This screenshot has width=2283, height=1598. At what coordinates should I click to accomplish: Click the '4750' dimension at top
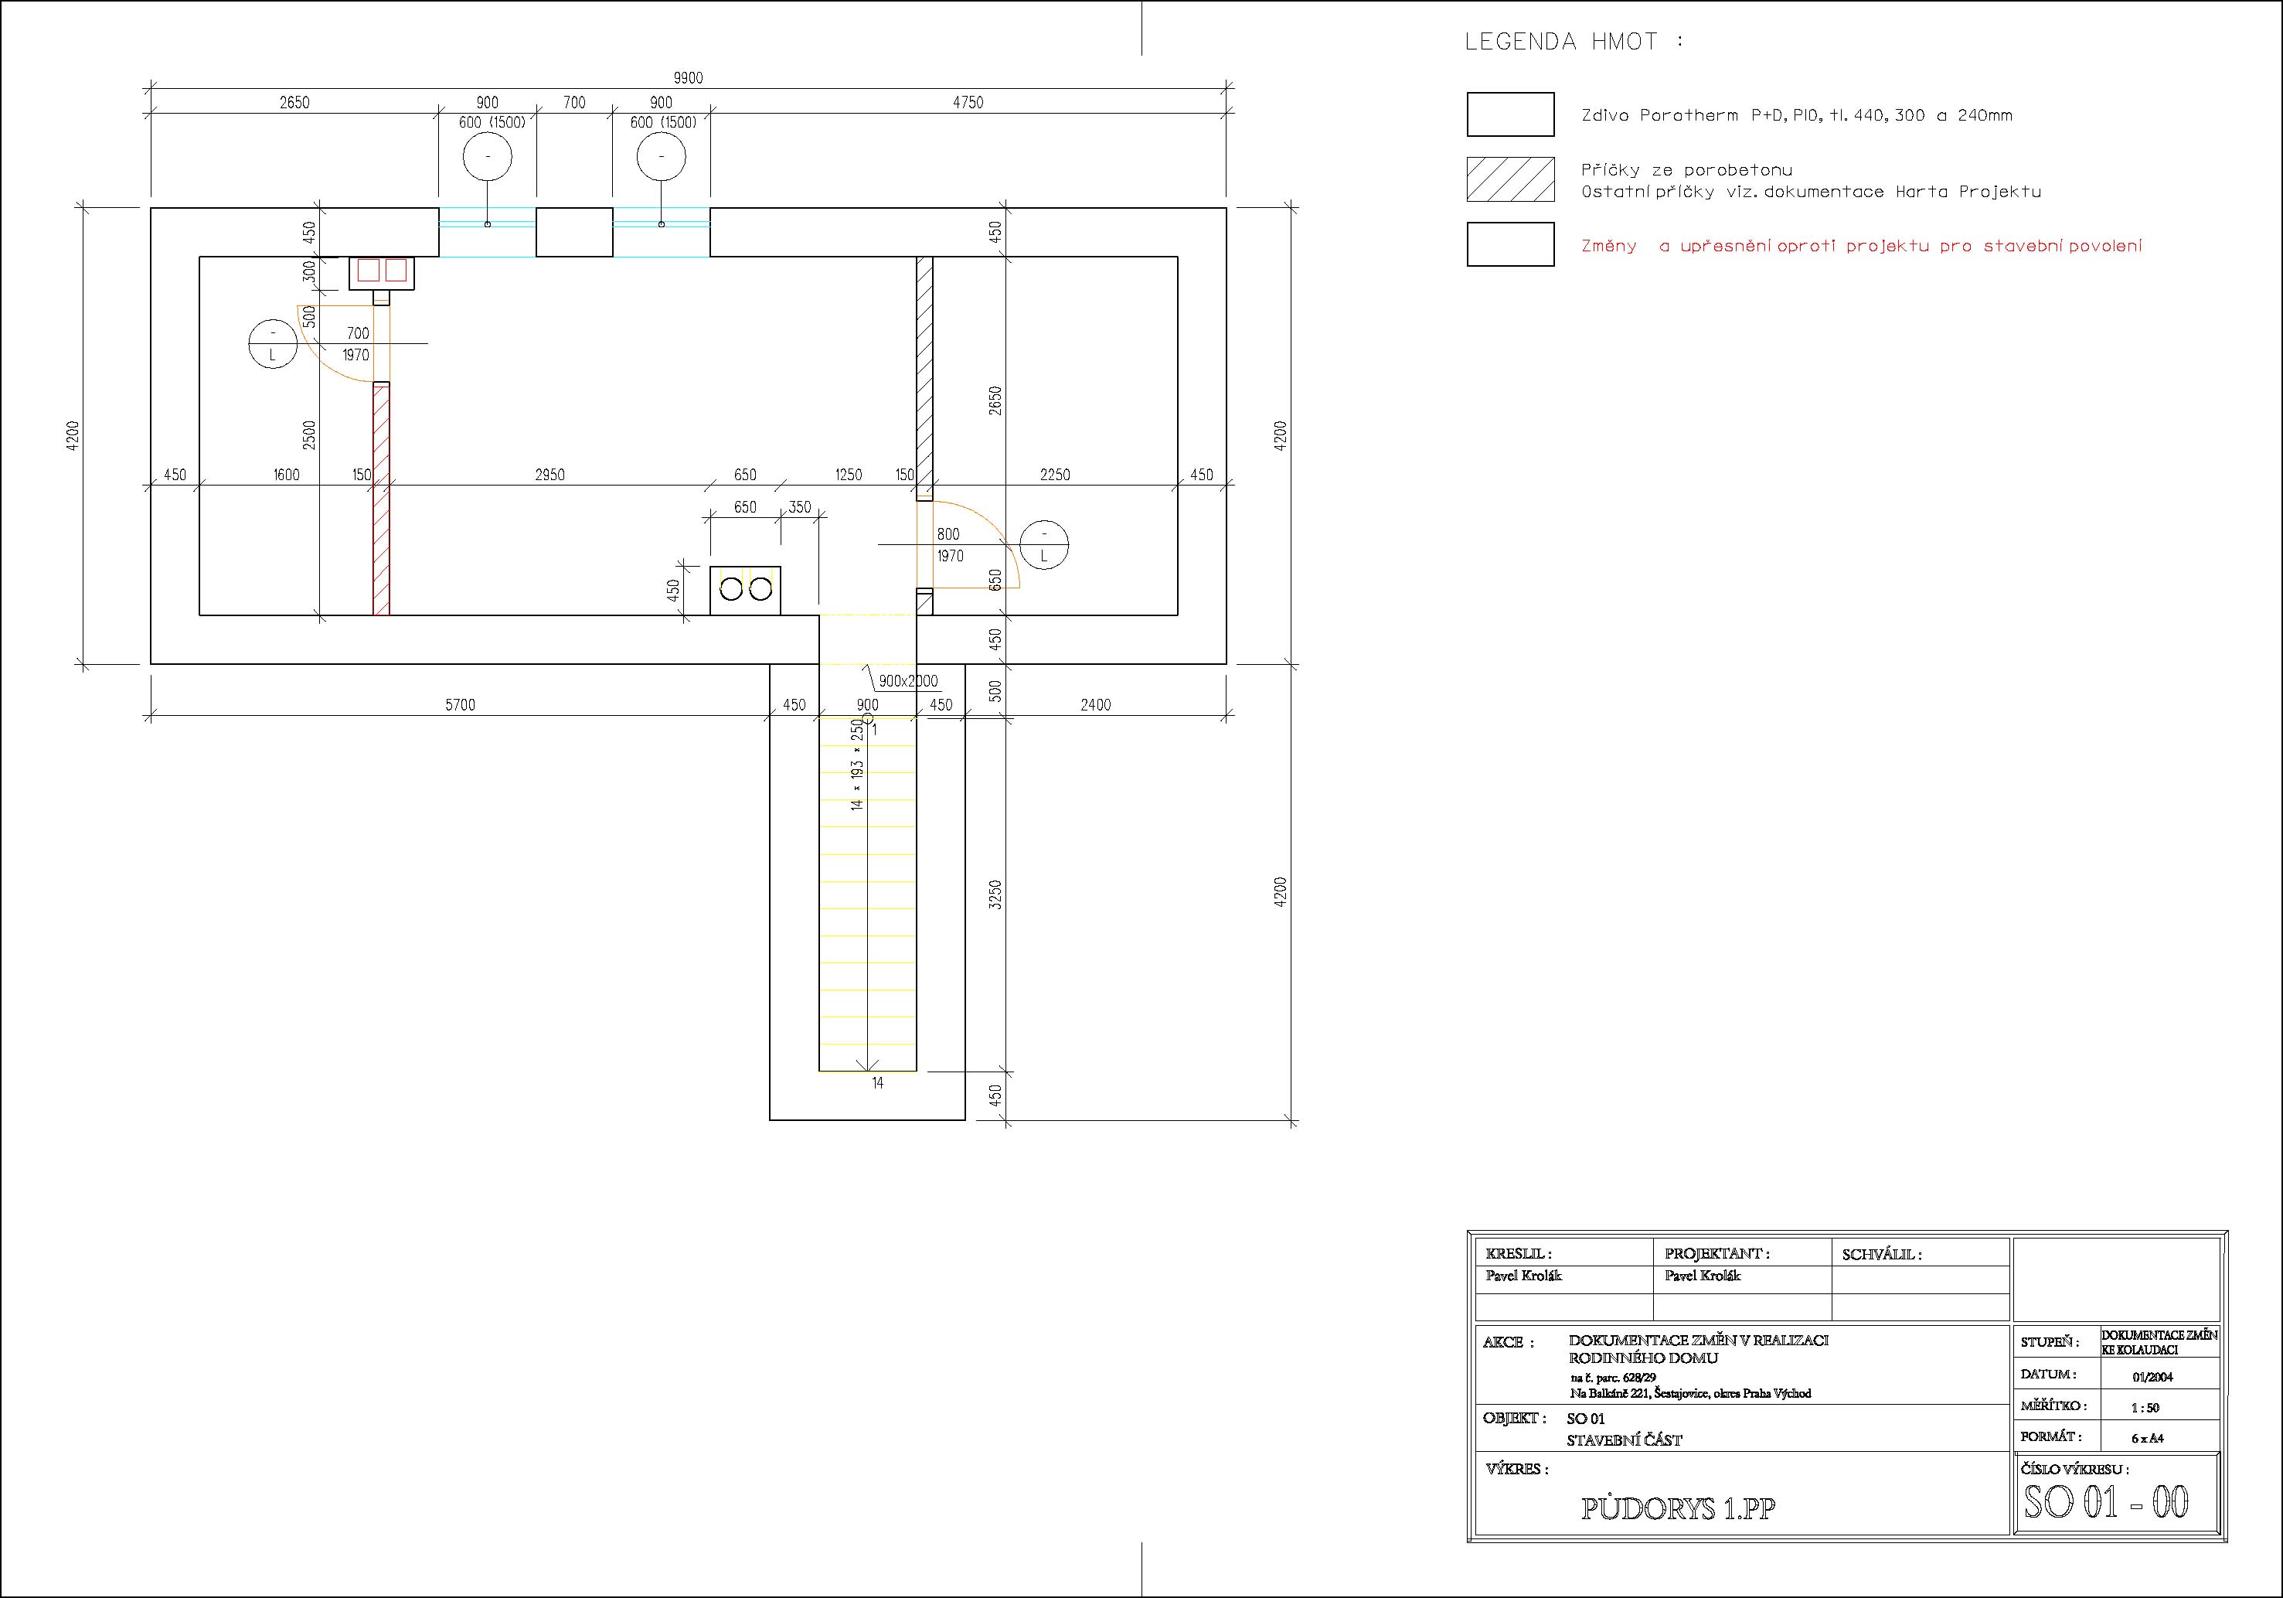968,102
